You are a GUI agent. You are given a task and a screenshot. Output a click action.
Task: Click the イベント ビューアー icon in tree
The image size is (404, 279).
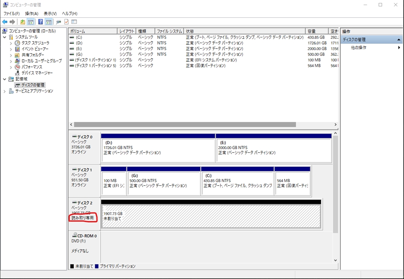coord(17,49)
